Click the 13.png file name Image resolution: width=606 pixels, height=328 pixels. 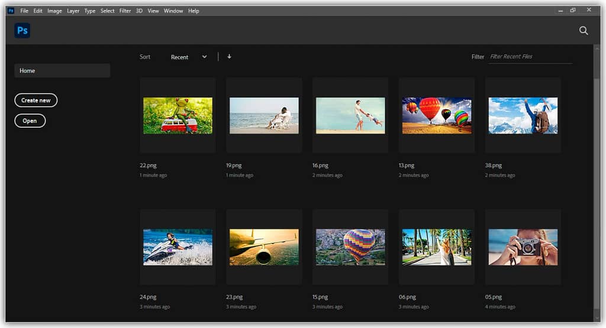[x=406, y=165]
